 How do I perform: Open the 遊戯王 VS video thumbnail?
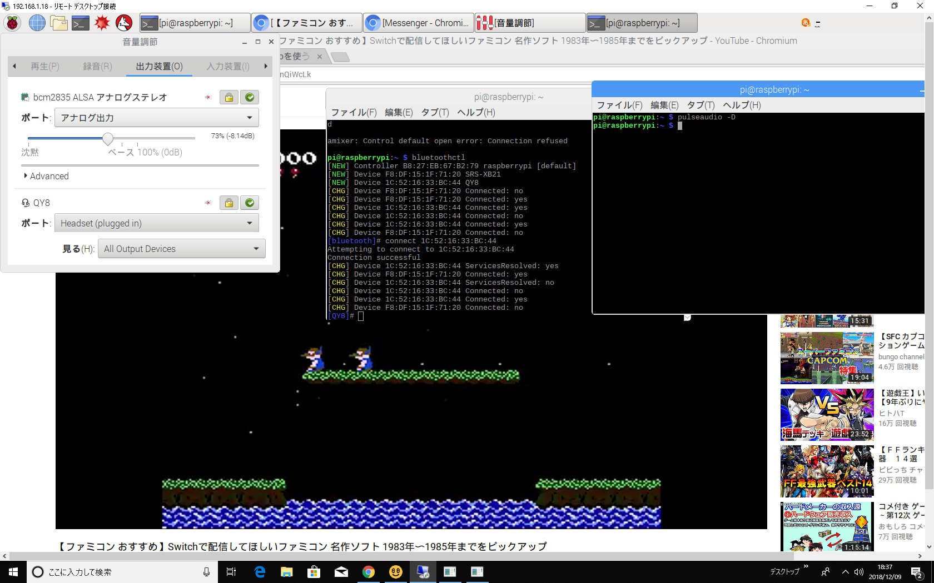(827, 415)
